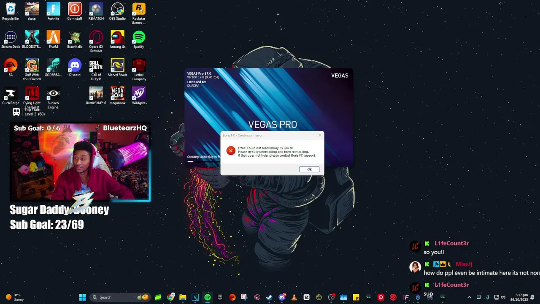Select the skate. desktop shortcut
The height and width of the screenshot is (304, 540).
tap(32, 11)
